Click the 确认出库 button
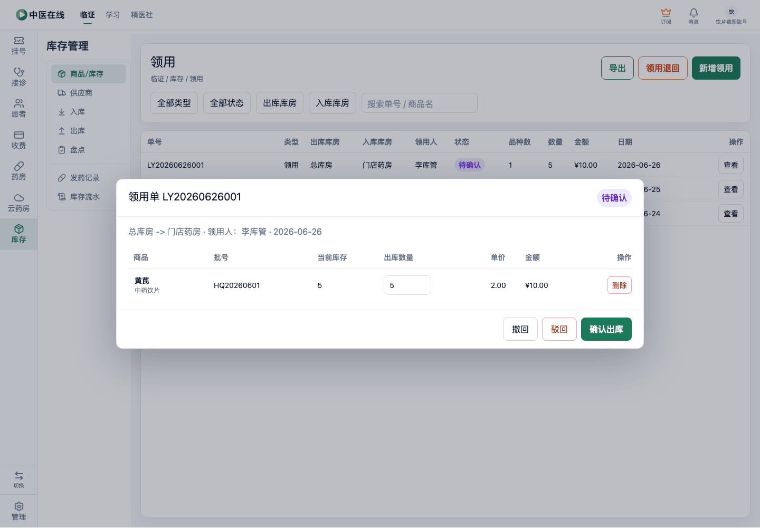 pos(606,329)
